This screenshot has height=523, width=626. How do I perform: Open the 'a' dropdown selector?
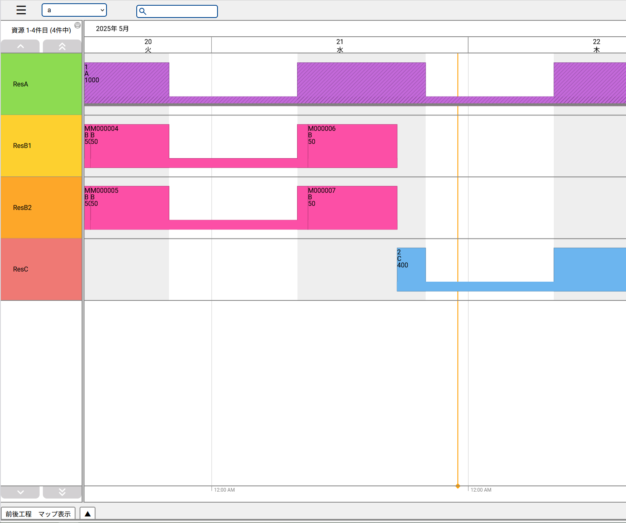[x=74, y=10]
